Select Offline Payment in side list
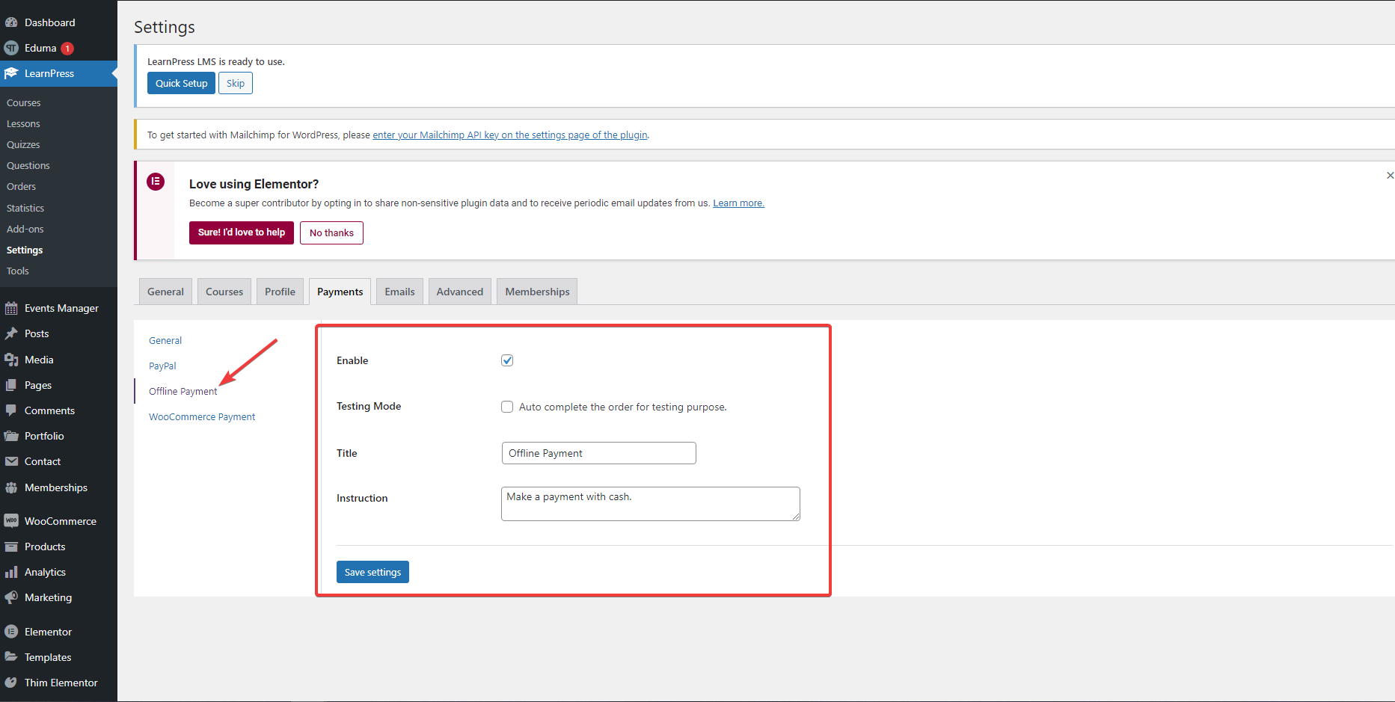 click(183, 391)
